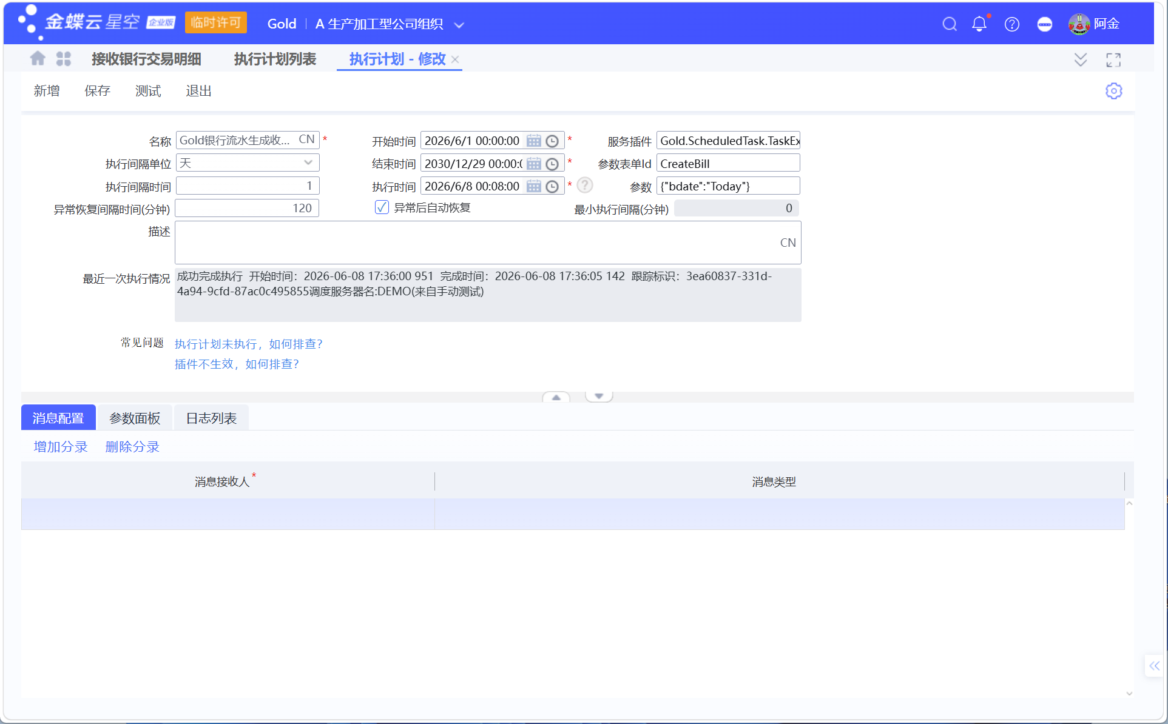1168x724 pixels.
Task: Click the 最近一次执行情况 result text box
Action: tap(488, 295)
